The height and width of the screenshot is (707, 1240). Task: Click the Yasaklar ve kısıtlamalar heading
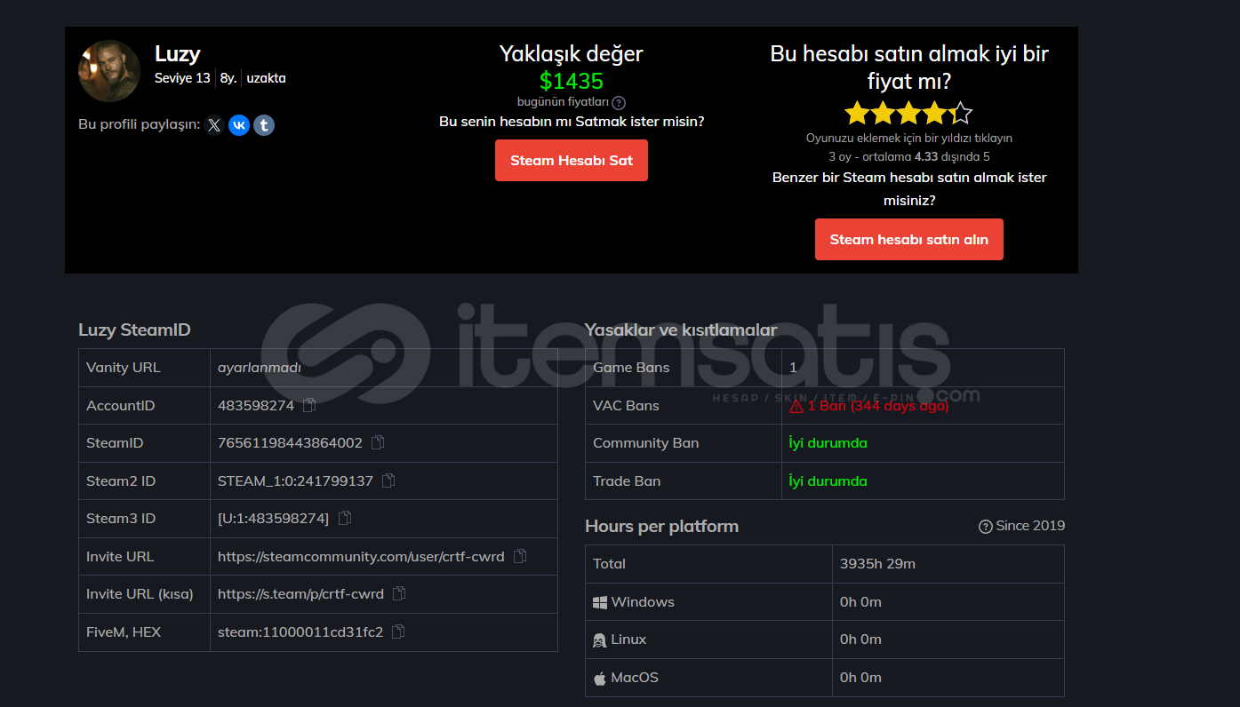pyautogui.click(x=681, y=330)
